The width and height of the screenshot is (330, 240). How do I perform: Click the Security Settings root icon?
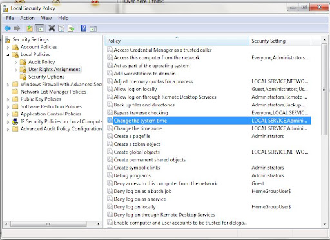[8, 39]
